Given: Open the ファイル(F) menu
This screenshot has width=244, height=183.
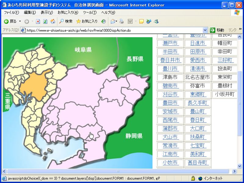Looking at the screenshot, I should click(x=11, y=13).
